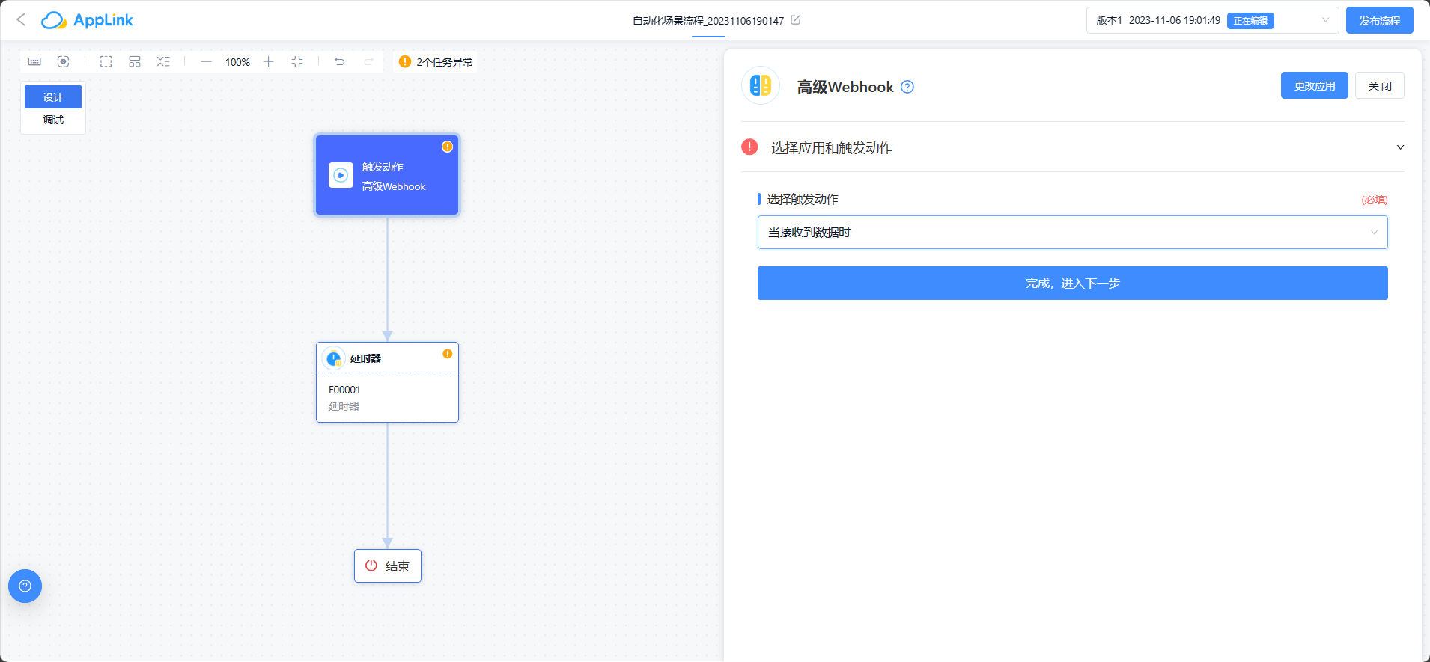Select the 高级Webhook trigger node
Screen dimensions: 1430x662
click(x=387, y=175)
